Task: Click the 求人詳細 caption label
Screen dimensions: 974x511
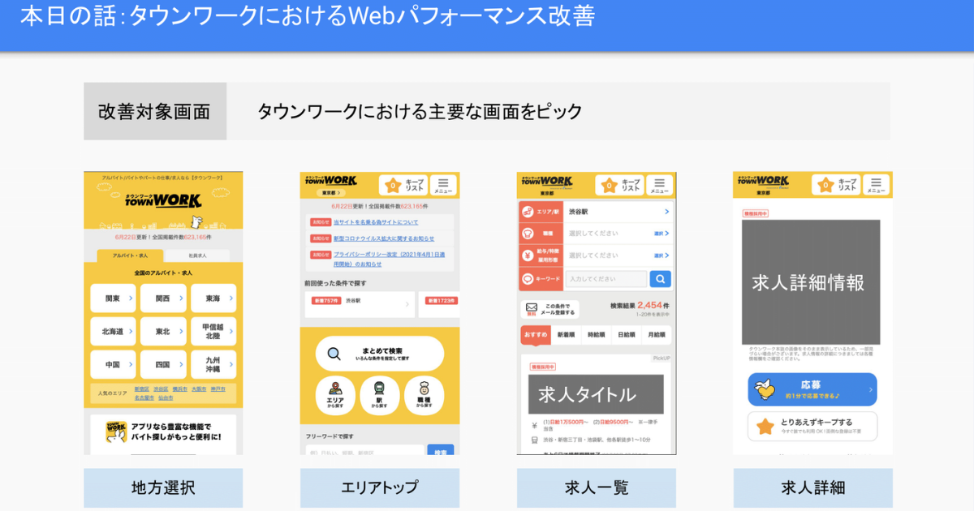Action: click(x=813, y=488)
